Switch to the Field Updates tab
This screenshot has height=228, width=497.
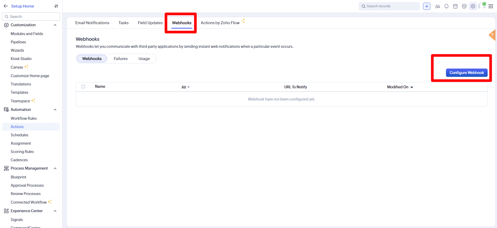point(150,23)
